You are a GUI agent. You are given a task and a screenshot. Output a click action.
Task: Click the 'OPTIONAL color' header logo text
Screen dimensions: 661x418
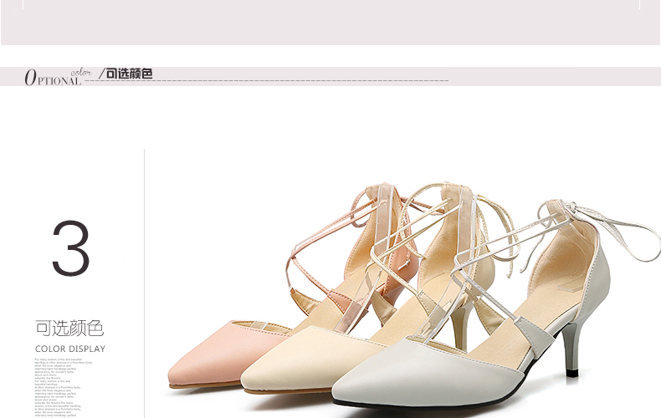58,76
